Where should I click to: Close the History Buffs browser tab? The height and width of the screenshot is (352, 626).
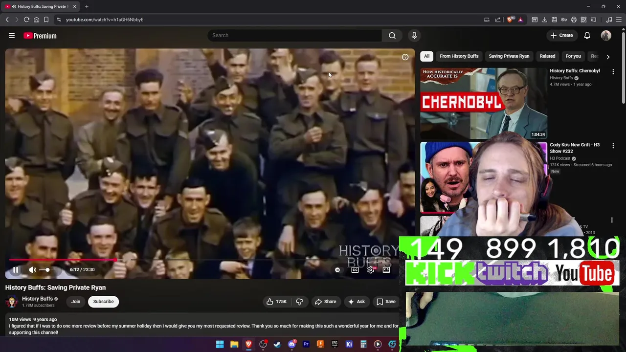point(74,6)
